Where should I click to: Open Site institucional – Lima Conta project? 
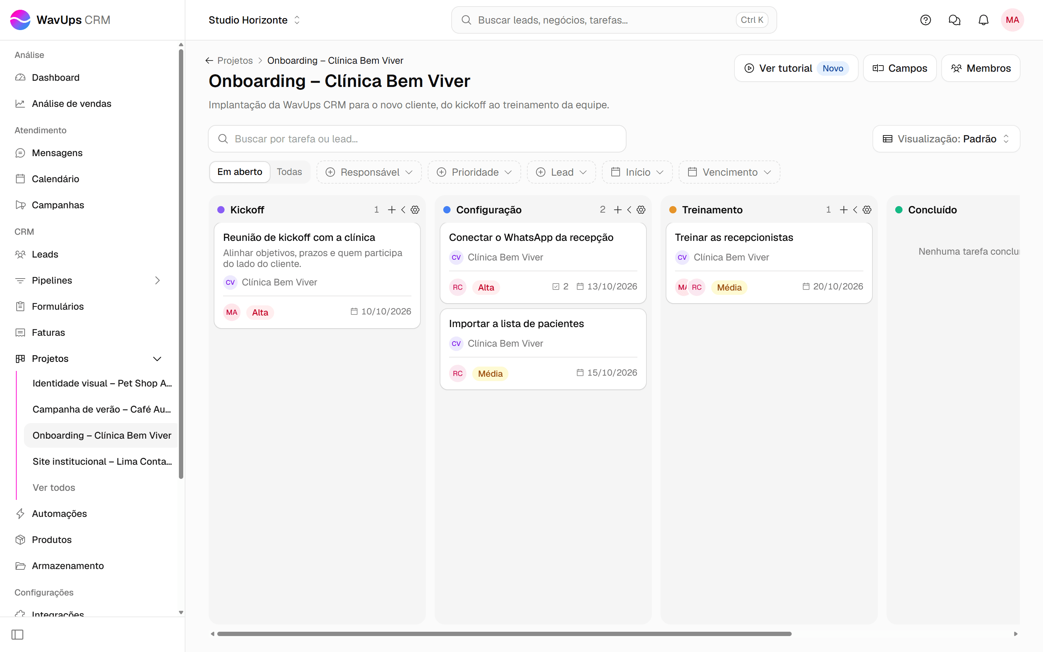click(x=102, y=461)
